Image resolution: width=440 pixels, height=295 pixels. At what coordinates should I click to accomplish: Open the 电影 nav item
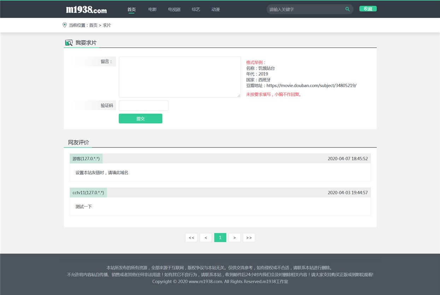152,10
